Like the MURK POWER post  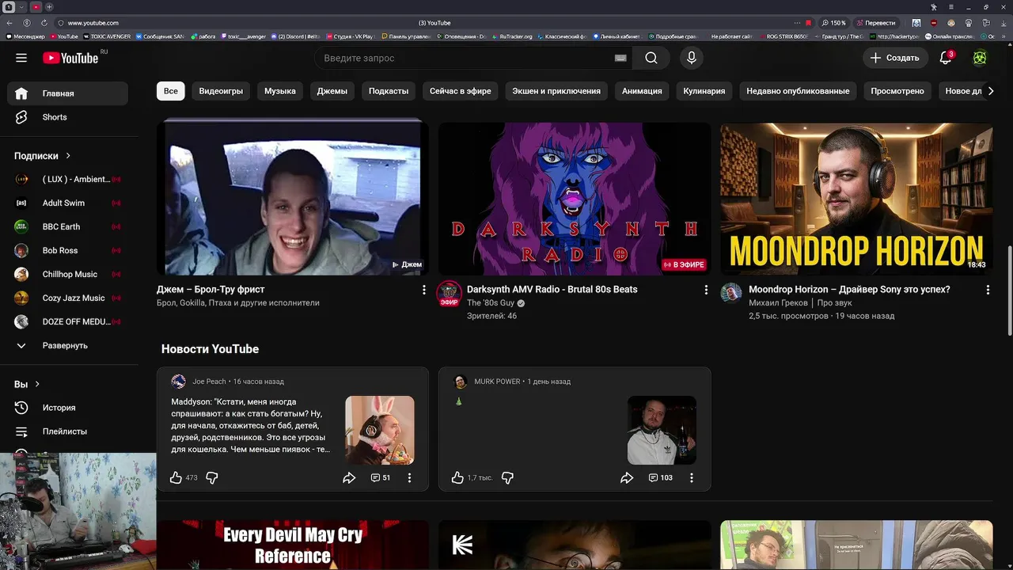457,477
